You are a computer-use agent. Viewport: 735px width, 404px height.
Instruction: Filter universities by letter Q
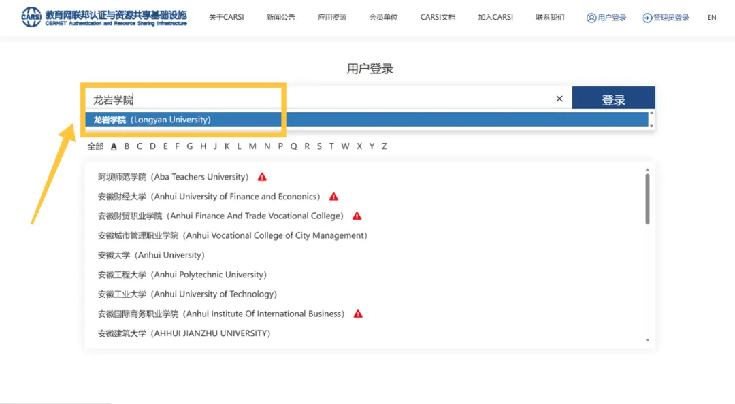coord(293,146)
